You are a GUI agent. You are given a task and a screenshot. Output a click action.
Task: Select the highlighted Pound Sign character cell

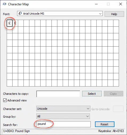click(x=10, y=23)
